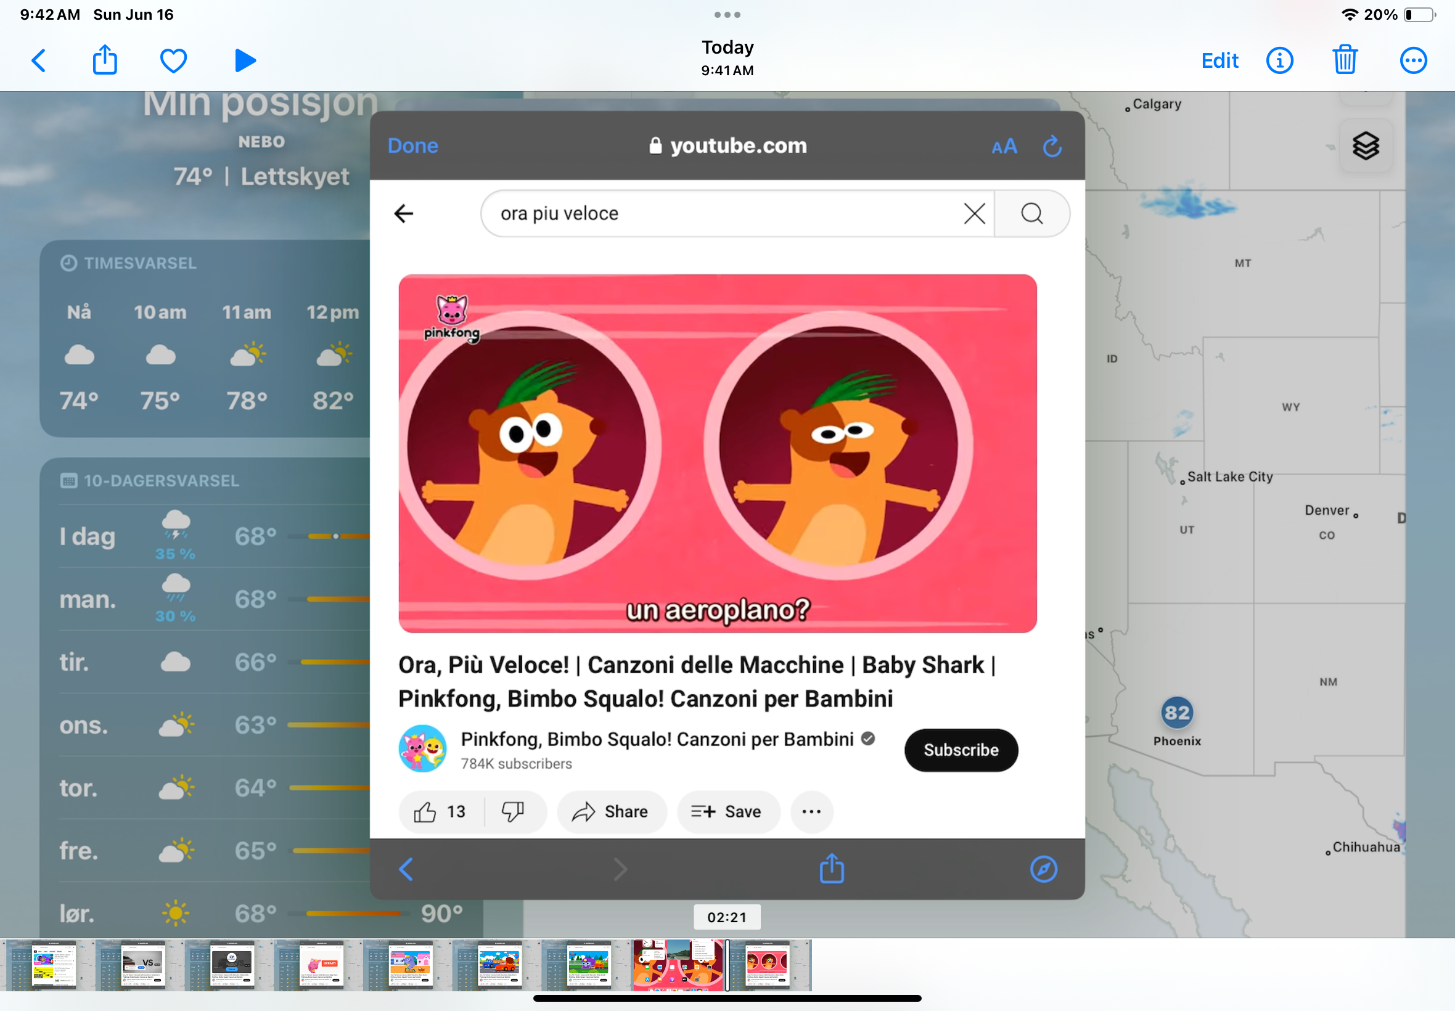Open the More options ellipsis menu
1455x1011 pixels.
(1412, 61)
